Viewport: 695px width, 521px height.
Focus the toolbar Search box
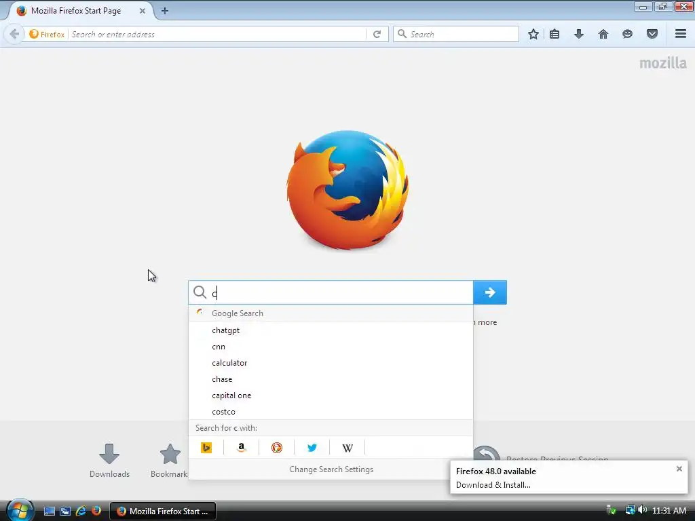tap(456, 34)
